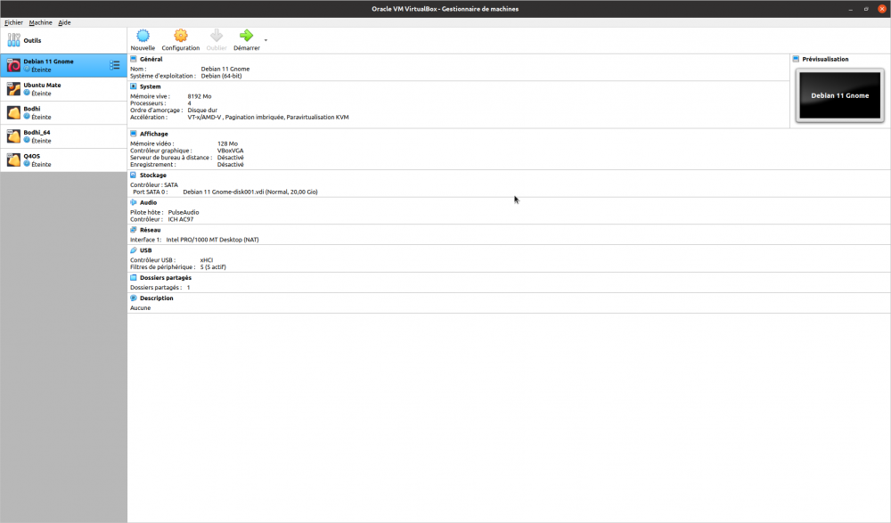
Task: Click the 8192 Mo memory value
Action: 200,96
